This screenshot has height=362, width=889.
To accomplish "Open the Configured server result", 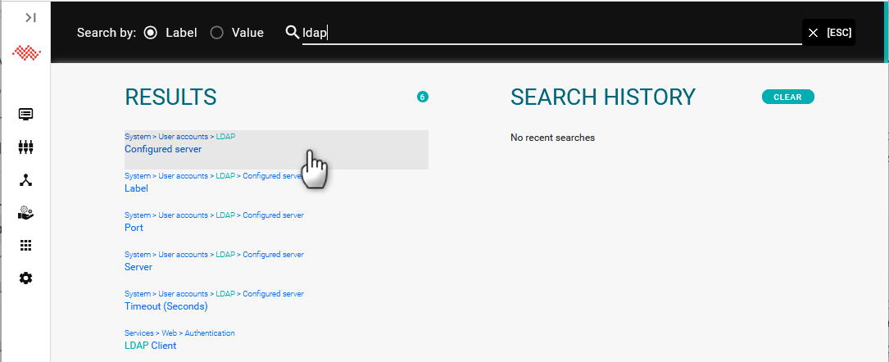I will [x=163, y=149].
